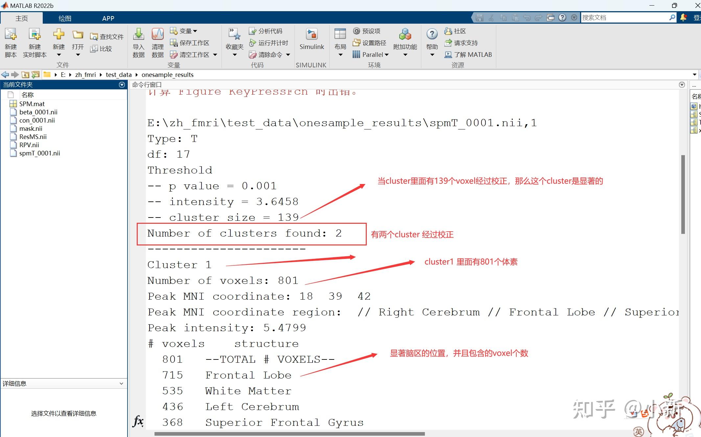Click the command window vertical scrollbar
The height and width of the screenshot is (437, 701).
[x=683, y=194]
